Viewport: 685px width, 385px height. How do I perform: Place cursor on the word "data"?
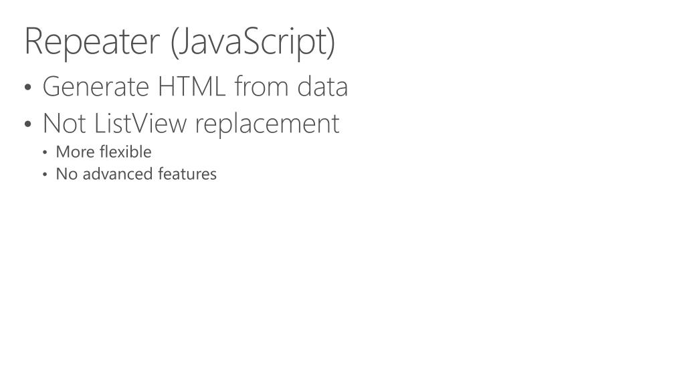[x=322, y=87]
